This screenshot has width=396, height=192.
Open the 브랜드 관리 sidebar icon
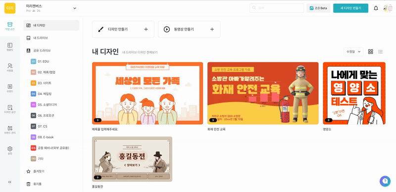click(10, 130)
